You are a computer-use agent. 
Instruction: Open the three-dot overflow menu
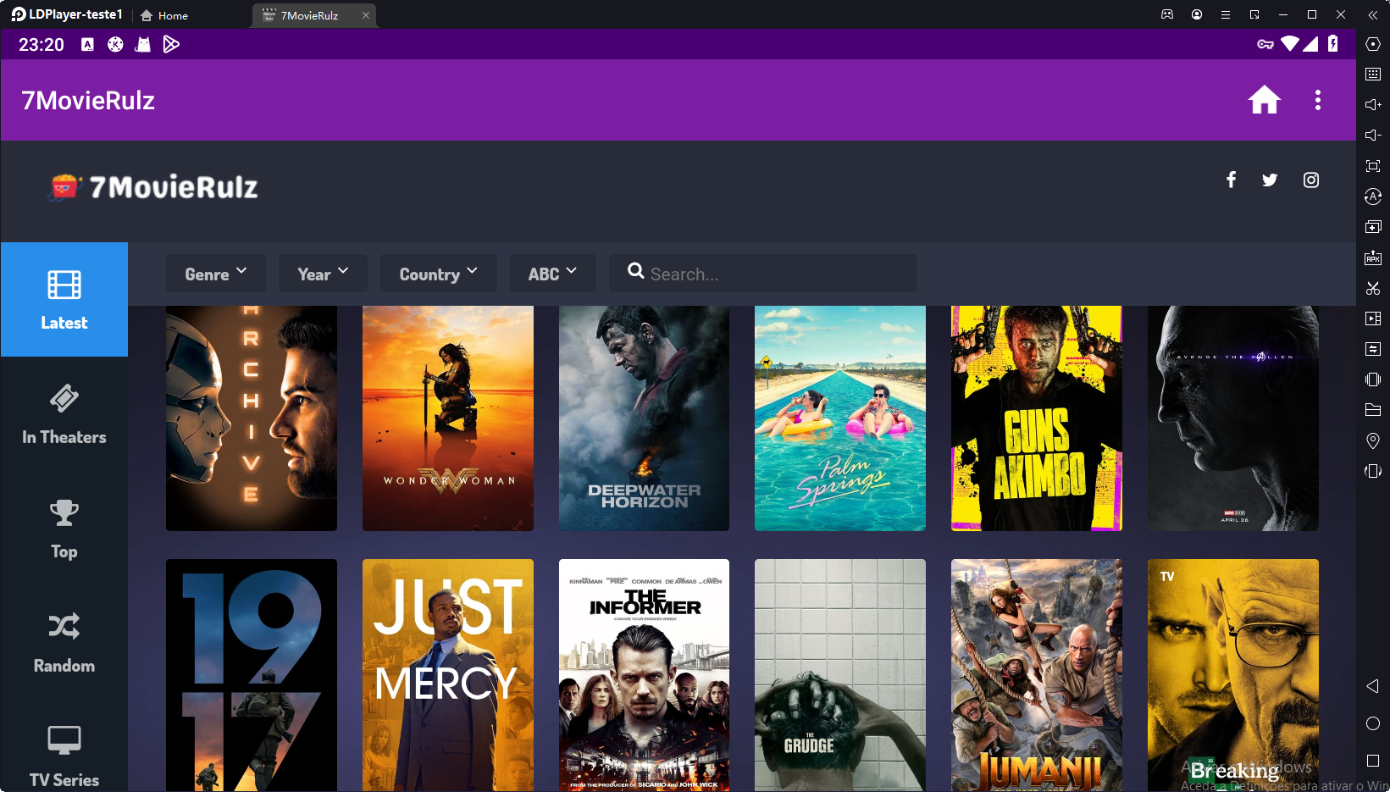tap(1318, 100)
